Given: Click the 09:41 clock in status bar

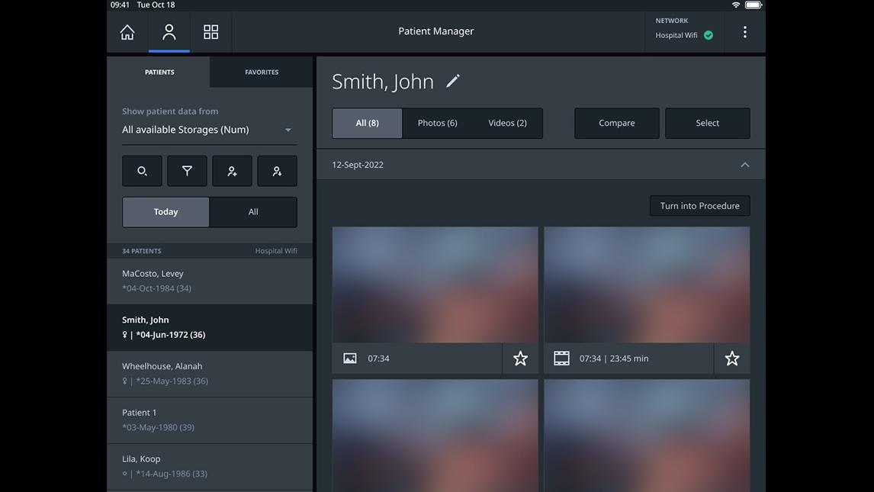Looking at the screenshot, I should click(x=120, y=5).
